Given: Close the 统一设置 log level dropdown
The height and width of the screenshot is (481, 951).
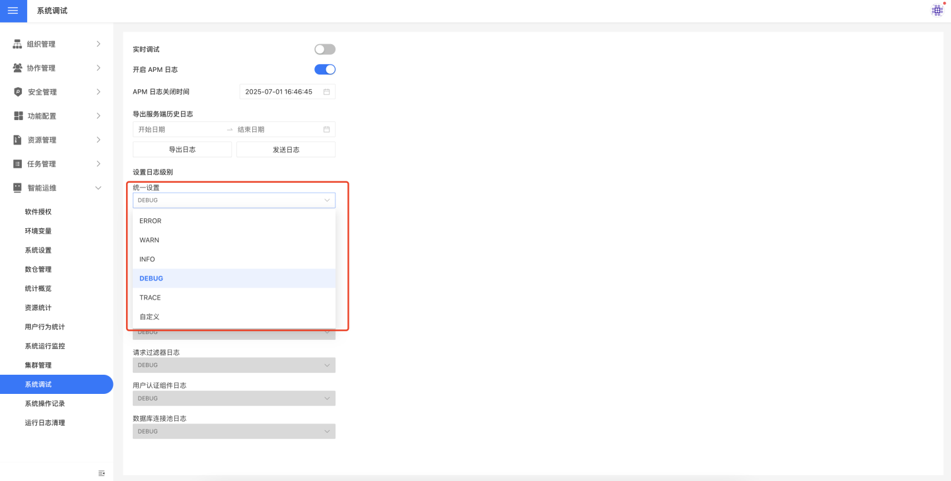Looking at the screenshot, I should (x=234, y=200).
